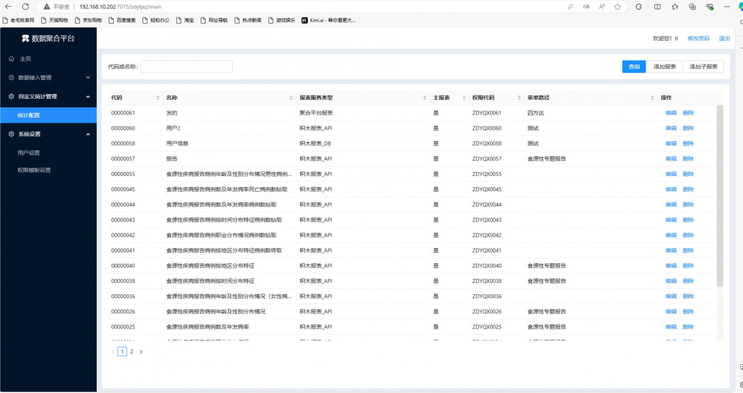
Task: Click the read aloud icon
Action: [602, 7]
